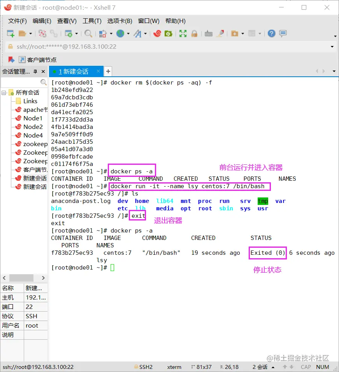Viewport: 339px width, 372px height.
Task: Click the globe encoding toolbar icon
Action: coord(120,33)
